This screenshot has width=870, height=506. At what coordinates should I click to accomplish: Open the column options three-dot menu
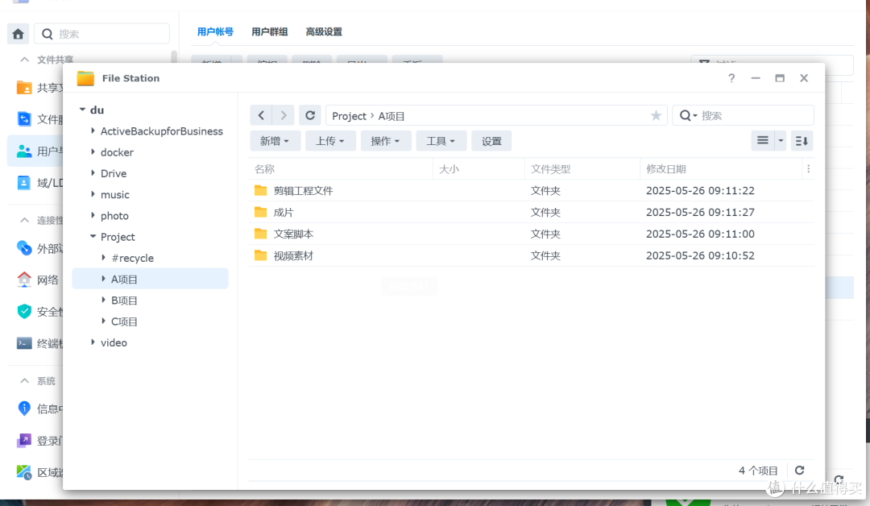click(809, 168)
